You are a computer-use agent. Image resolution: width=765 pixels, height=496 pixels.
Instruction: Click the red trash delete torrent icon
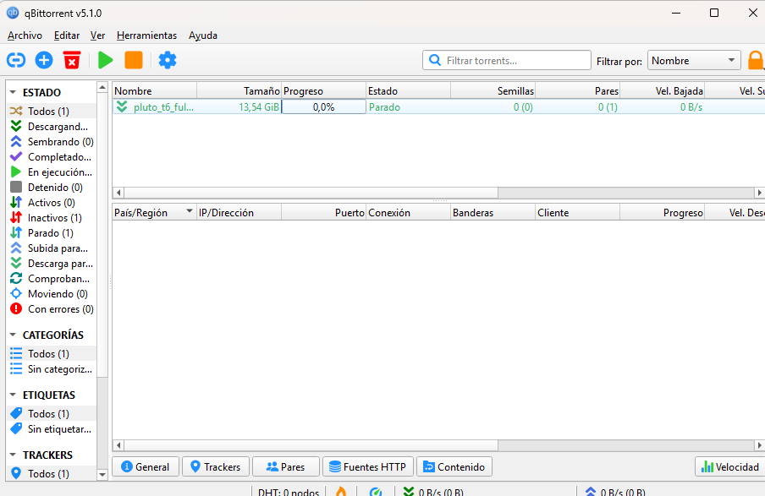coord(72,61)
